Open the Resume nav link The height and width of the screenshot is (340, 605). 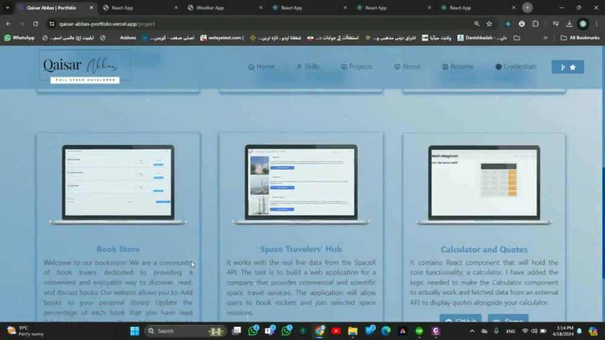(x=457, y=66)
